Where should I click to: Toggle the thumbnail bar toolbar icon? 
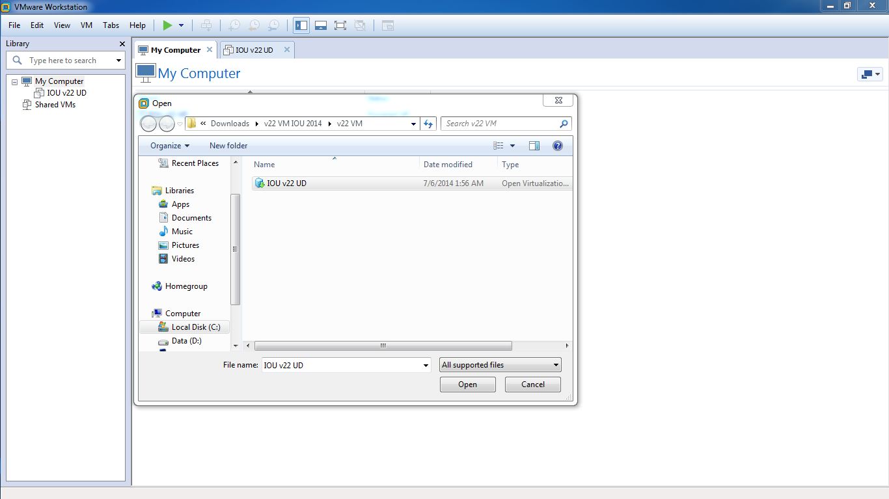click(x=321, y=25)
